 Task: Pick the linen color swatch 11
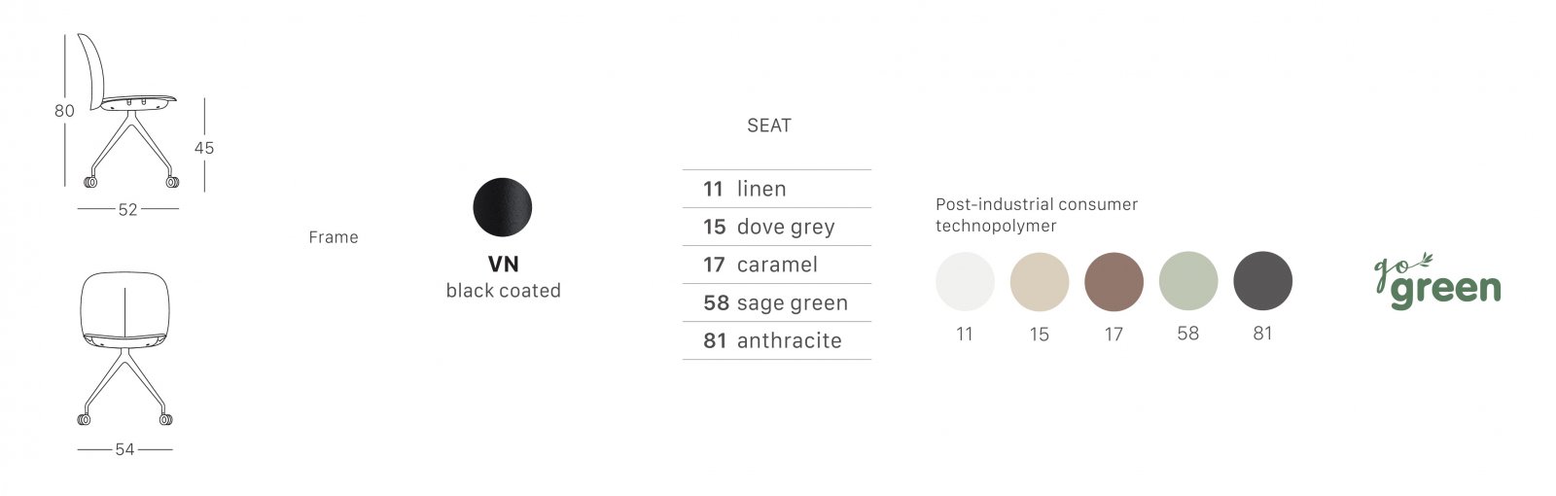pyautogui.click(x=965, y=282)
